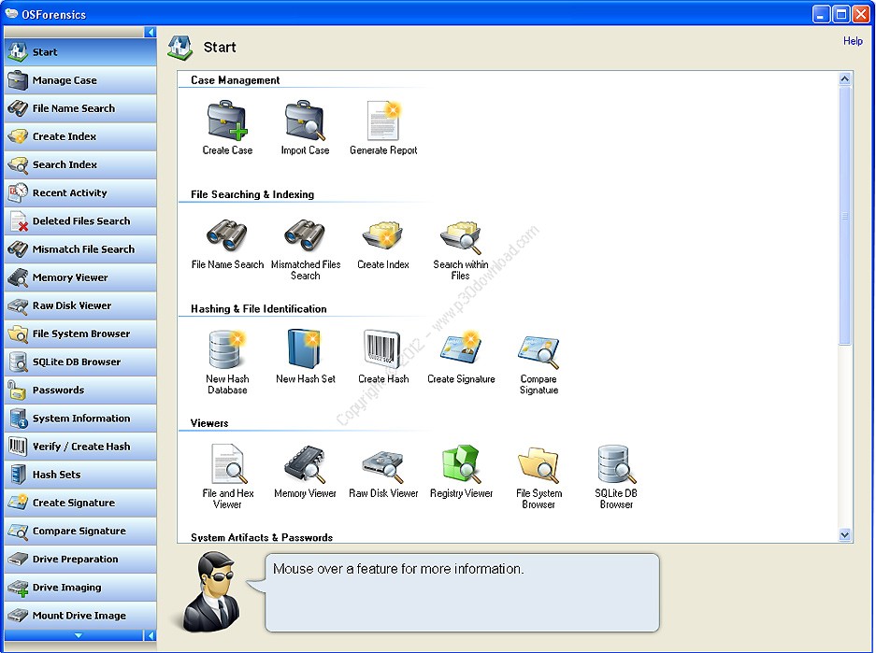
Task: Open Create Signature from the sidebar
Action: tap(80, 503)
